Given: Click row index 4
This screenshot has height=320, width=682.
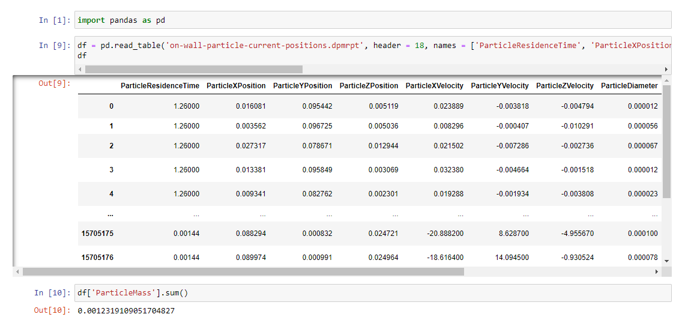Looking at the screenshot, I should coord(111,194).
